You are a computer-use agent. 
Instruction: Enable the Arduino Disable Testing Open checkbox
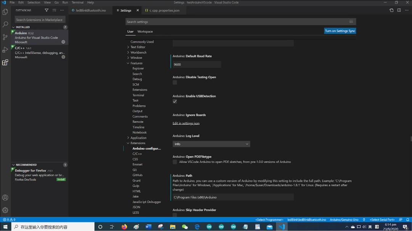point(175,82)
